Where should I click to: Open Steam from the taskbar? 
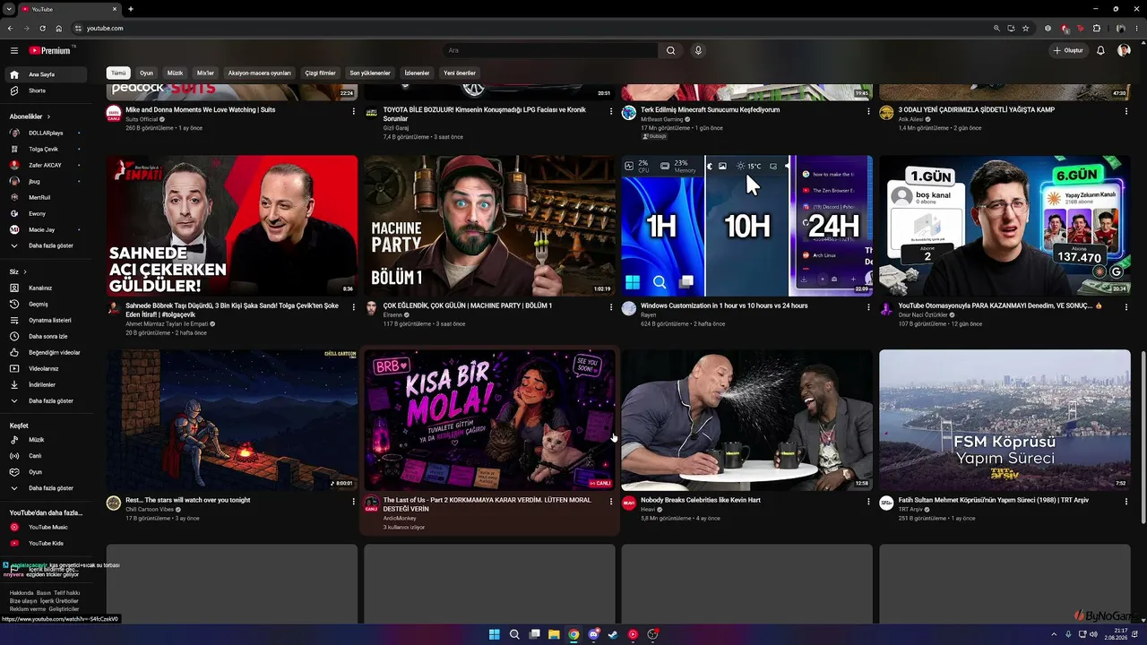click(x=613, y=634)
